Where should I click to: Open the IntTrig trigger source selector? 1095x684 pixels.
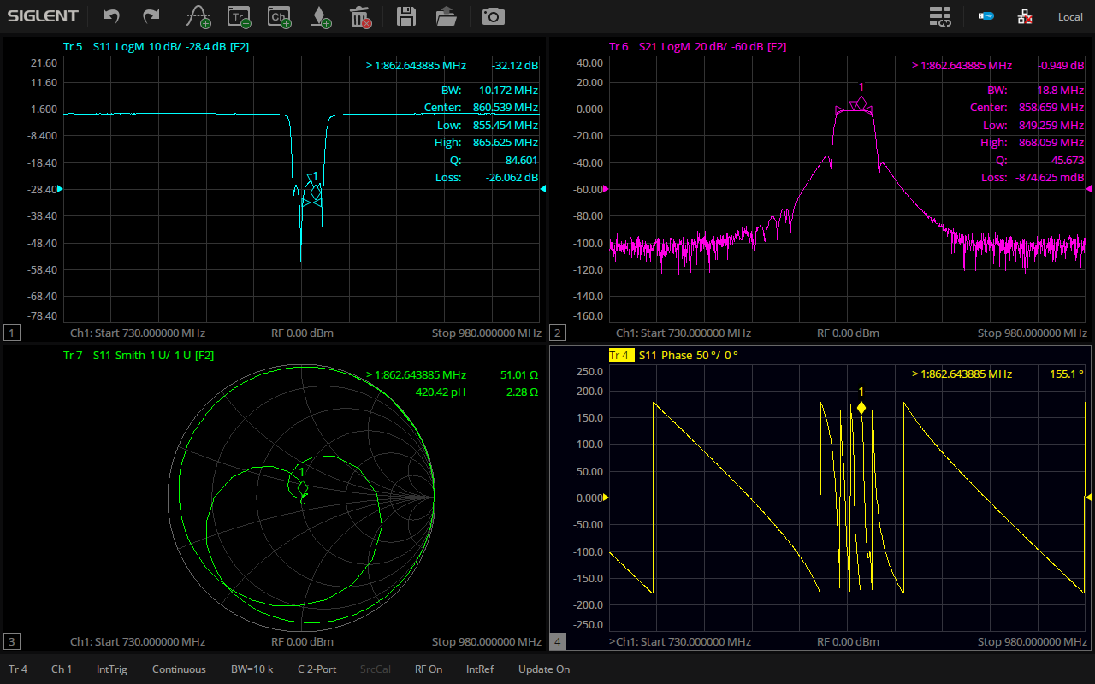coord(111,669)
